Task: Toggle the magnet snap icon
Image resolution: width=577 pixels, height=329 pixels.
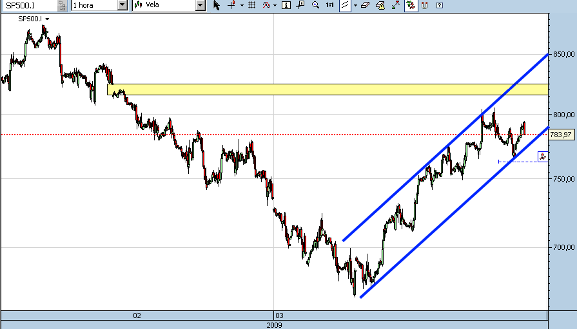Action: [x=425, y=5]
